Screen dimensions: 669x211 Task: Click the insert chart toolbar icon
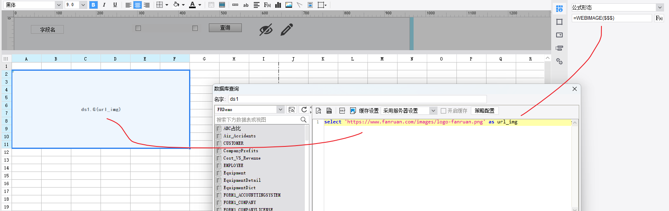click(x=278, y=5)
